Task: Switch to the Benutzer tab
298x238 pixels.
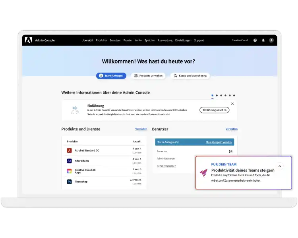Action: (x=115, y=40)
